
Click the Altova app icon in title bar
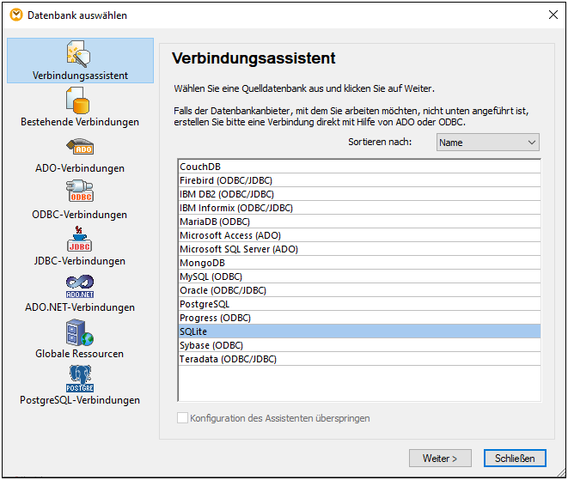tap(16, 15)
